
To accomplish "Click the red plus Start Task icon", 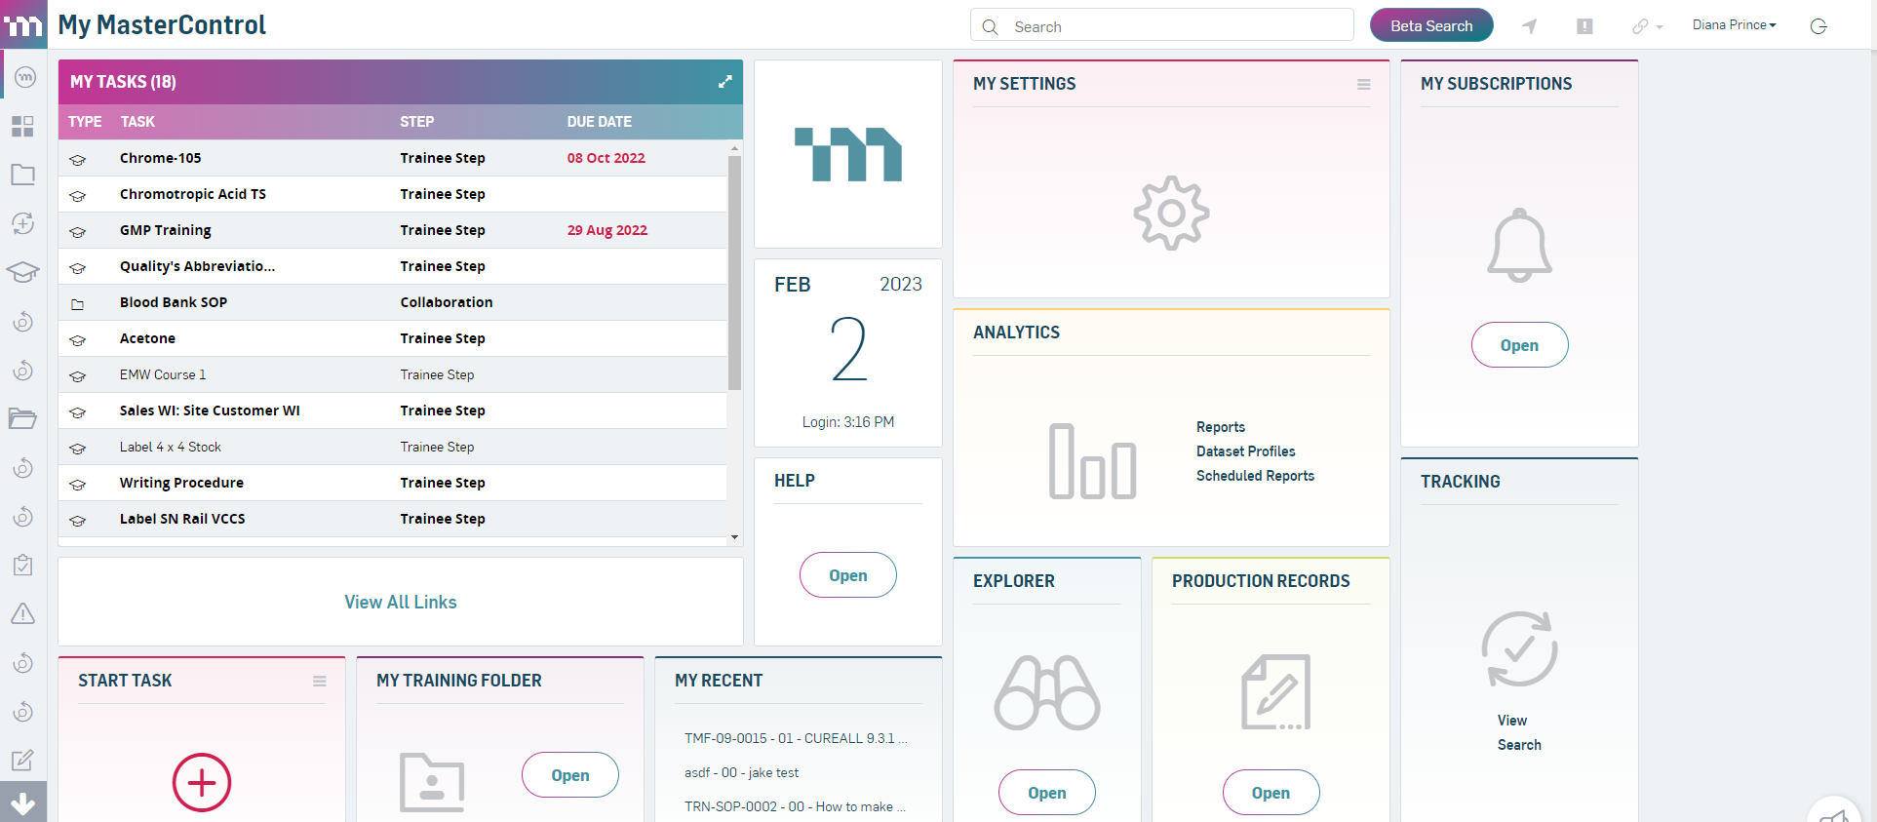I will [x=202, y=782].
